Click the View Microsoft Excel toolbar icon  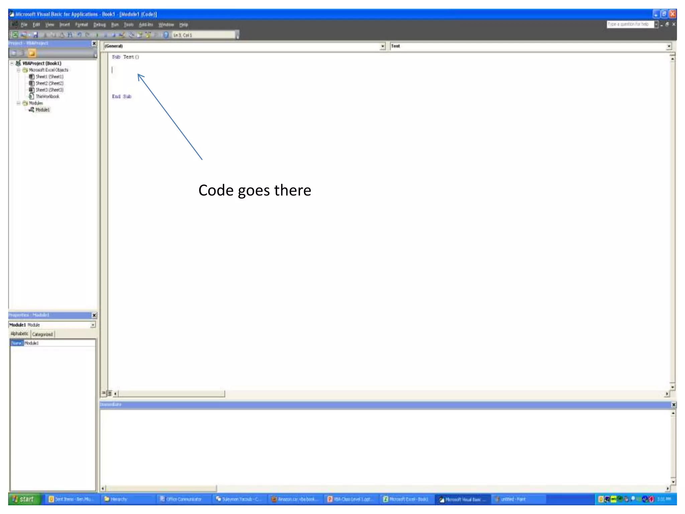(x=15, y=35)
